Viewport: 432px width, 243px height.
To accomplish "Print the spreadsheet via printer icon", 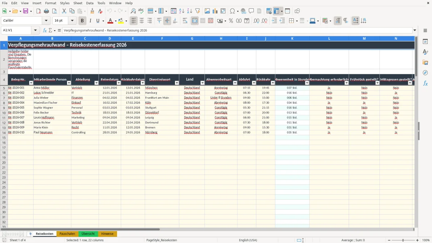I will 46,11.
